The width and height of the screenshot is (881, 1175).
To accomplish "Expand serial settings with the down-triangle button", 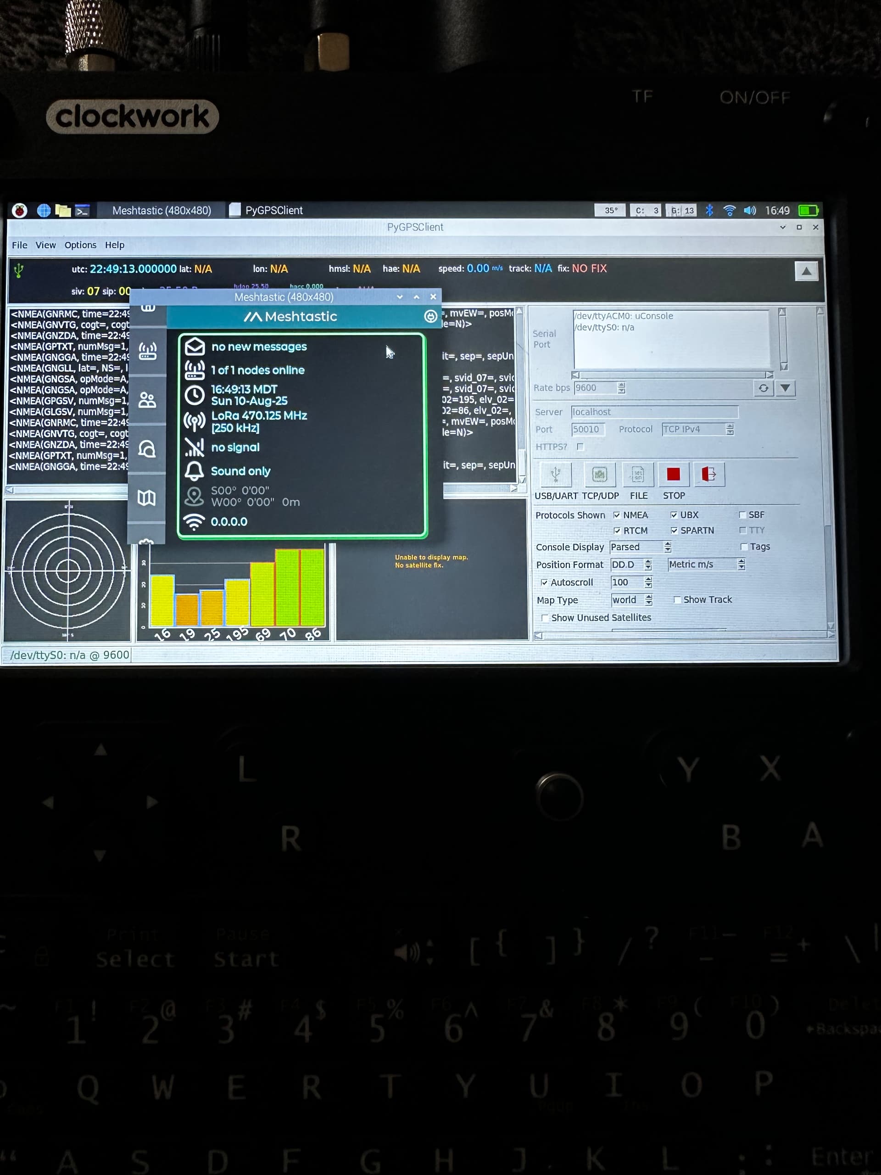I will 785,388.
